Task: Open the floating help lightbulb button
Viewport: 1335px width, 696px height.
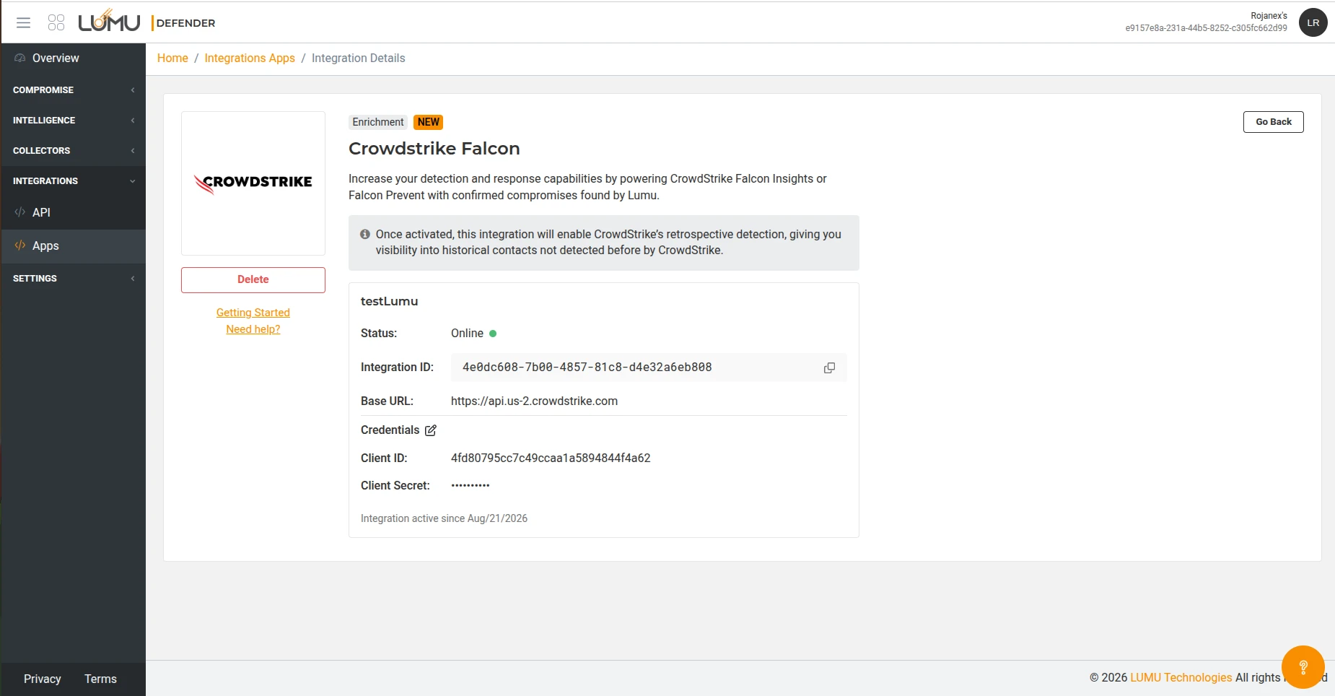Action: (x=1303, y=666)
